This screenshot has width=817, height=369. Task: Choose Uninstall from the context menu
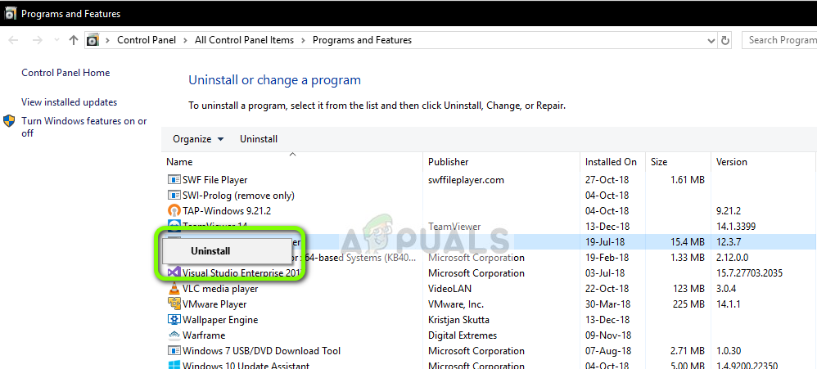point(228,251)
